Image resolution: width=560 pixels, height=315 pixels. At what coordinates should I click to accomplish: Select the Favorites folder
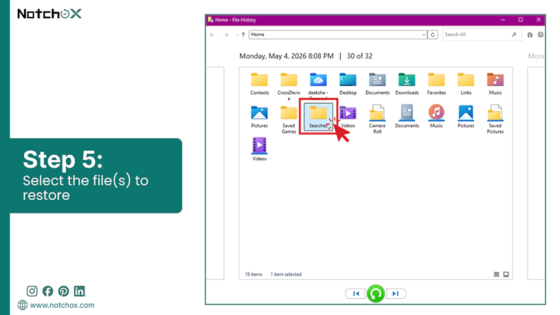pos(437,84)
